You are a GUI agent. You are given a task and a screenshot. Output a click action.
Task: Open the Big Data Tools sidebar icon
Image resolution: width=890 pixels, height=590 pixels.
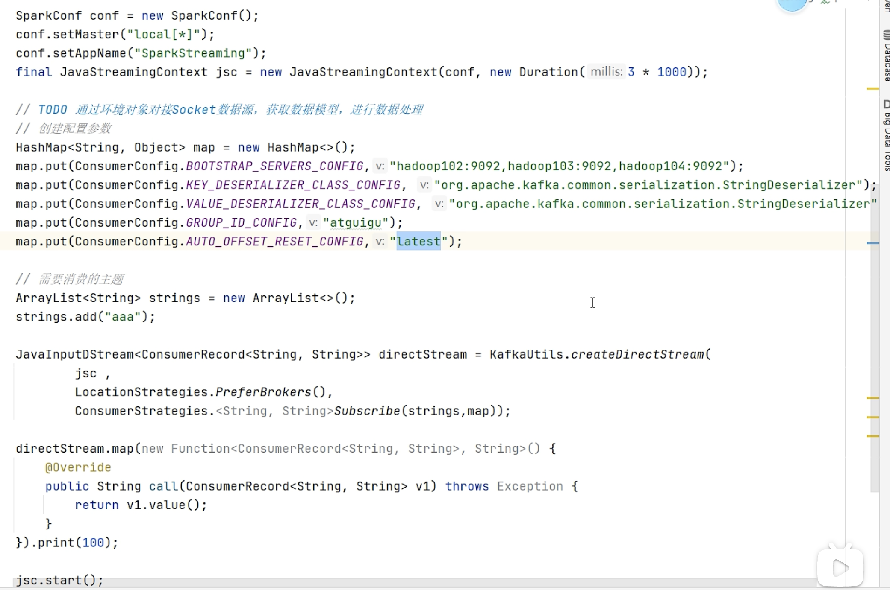pyautogui.click(x=886, y=104)
